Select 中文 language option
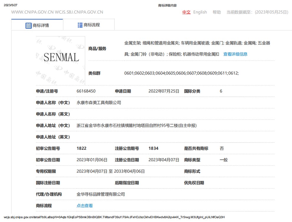 click(x=187, y=12)
